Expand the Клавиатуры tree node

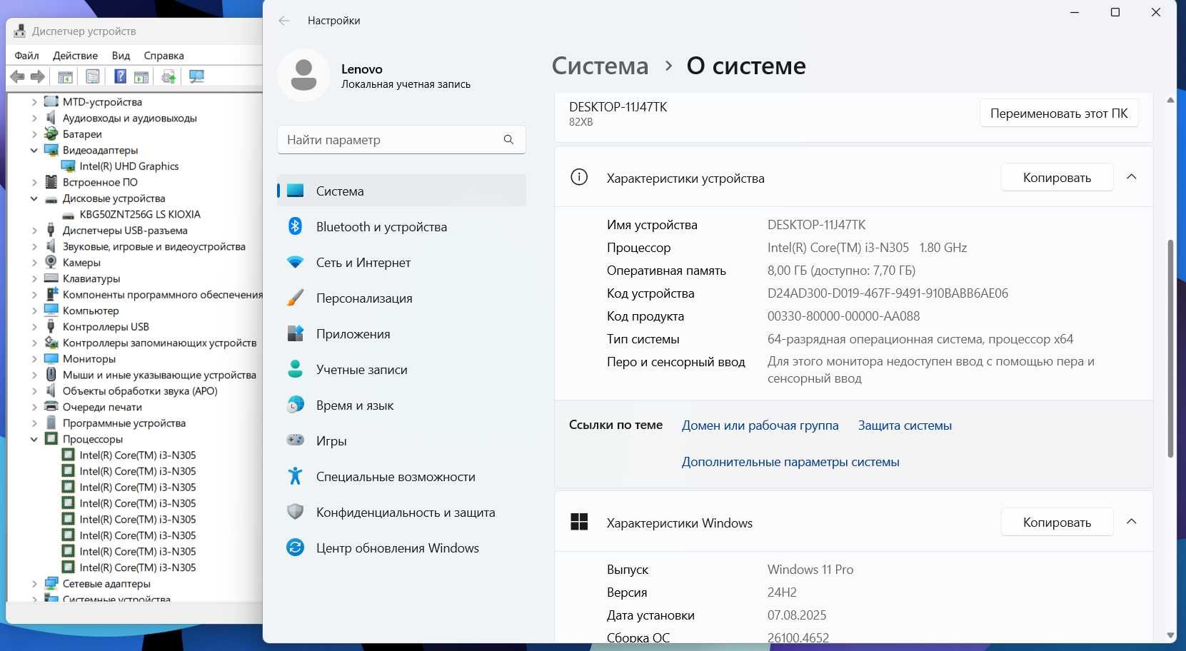coord(34,278)
